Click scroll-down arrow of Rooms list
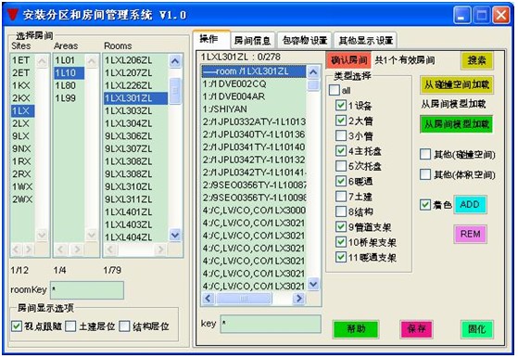This screenshot has height=358, width=518. [175, 235]
